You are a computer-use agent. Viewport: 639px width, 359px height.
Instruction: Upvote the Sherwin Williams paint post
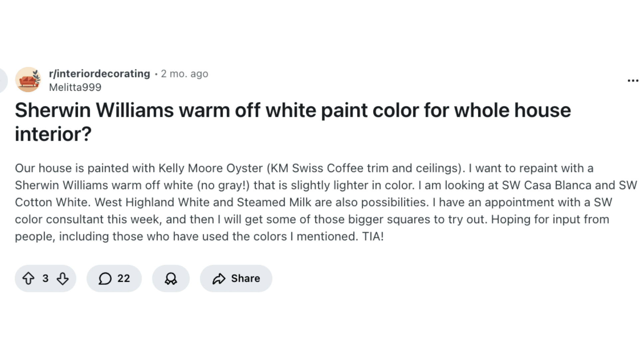pyautogui.click(x=28, y=279)
